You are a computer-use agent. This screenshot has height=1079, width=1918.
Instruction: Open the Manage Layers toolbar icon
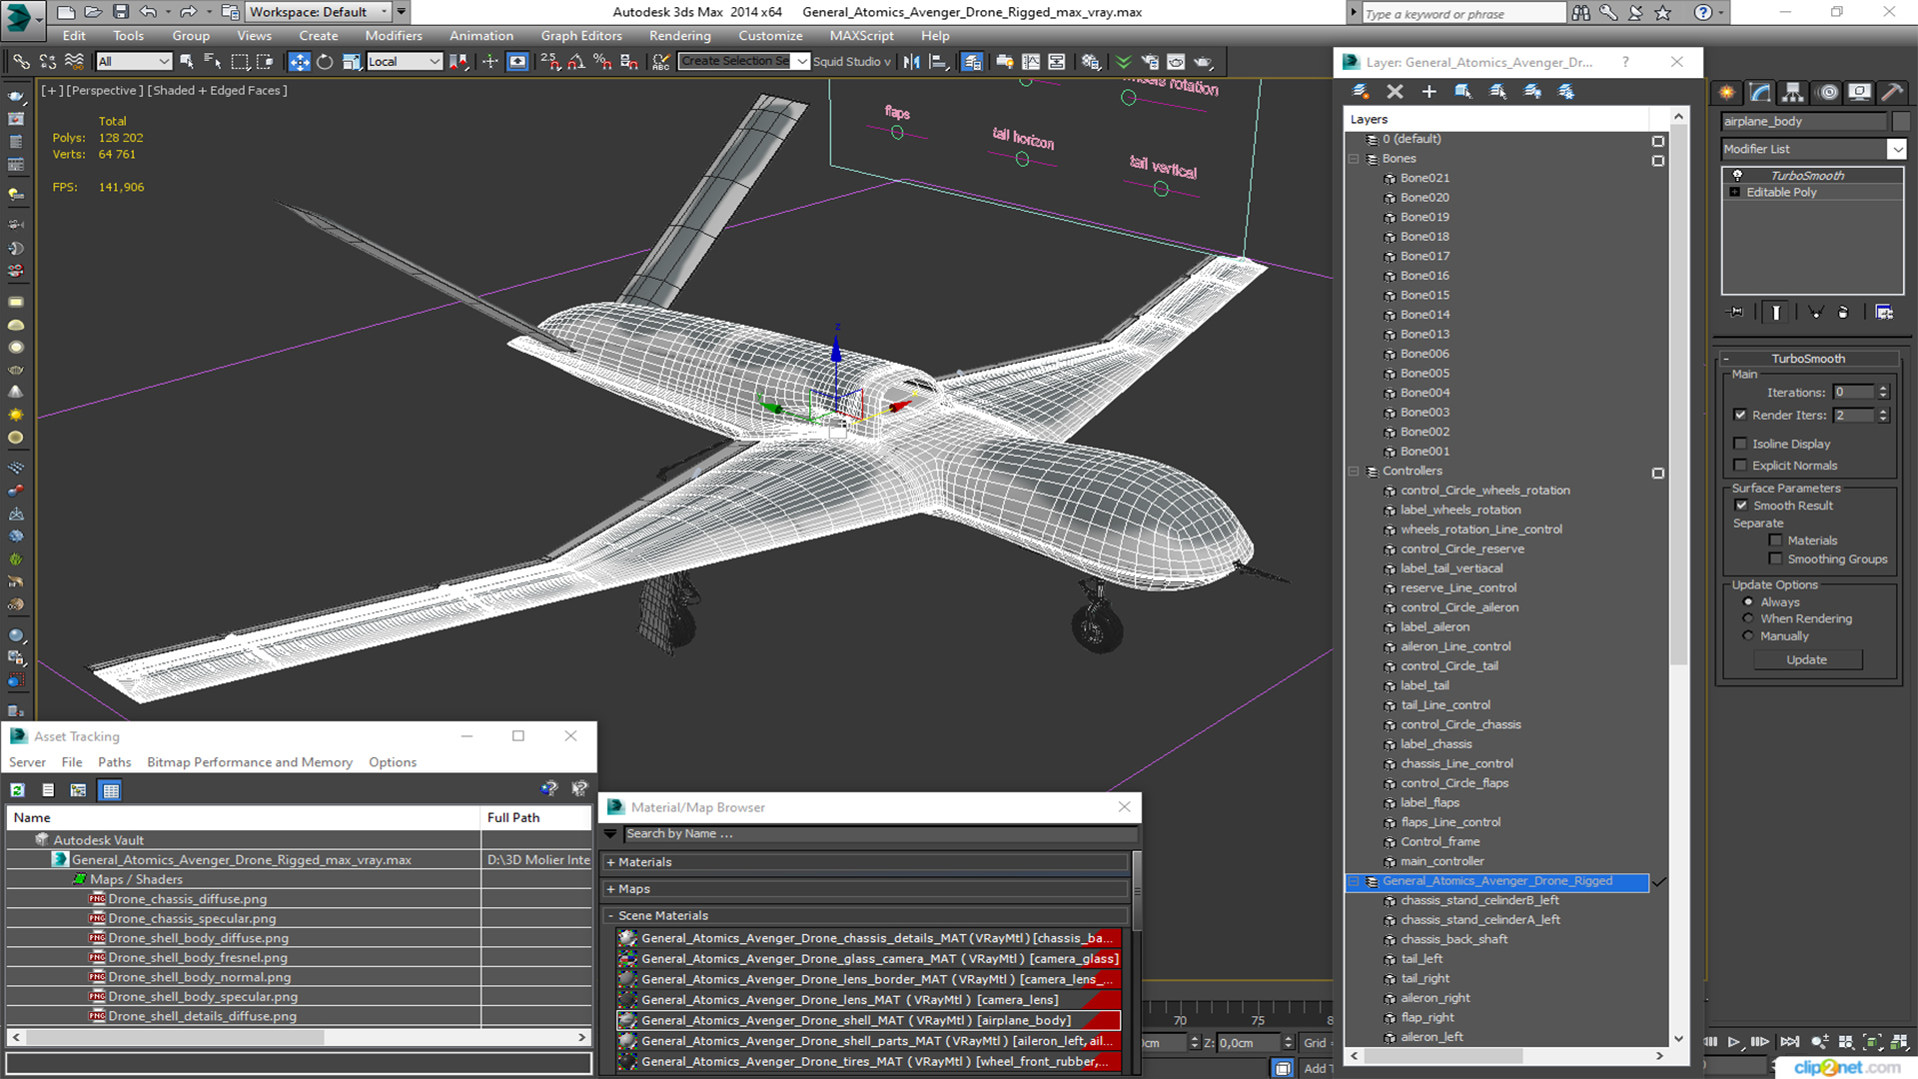point(972,62)
